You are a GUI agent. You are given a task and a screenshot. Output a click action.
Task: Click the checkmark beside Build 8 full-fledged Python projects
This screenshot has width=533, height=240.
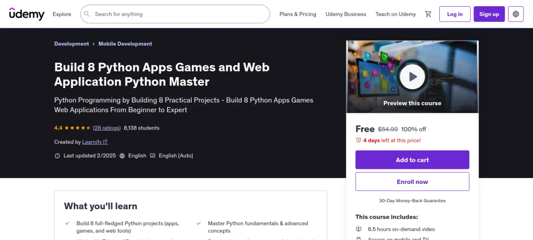67,223
